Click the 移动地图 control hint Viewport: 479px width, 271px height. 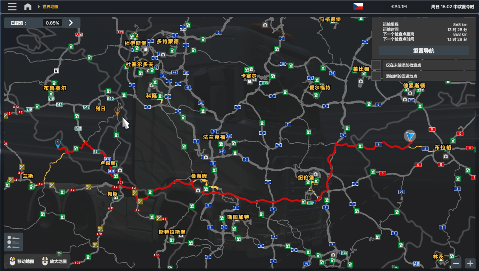click(21, 261)
